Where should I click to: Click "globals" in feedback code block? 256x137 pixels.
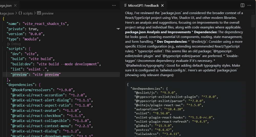click(x=142, y=126)
